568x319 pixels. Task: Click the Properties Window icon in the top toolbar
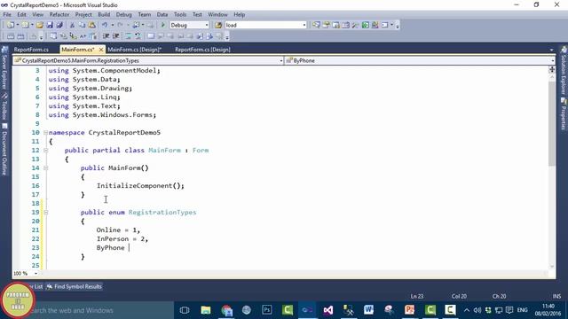coord(326,25)
